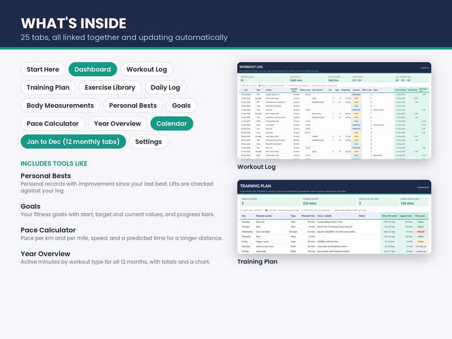The image size is (452, 339).
Task: Click the '150 mins' weekly goal value
Action: coord(407,203)
